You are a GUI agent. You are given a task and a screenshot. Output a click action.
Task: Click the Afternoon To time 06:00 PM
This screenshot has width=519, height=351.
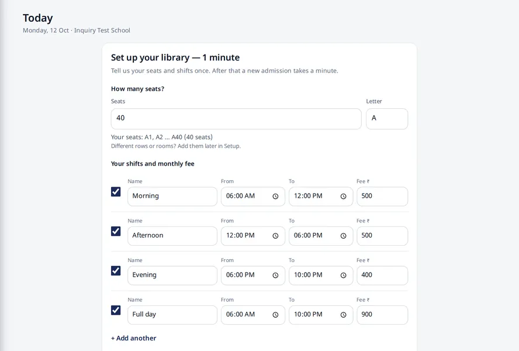(x=308, y=235)
